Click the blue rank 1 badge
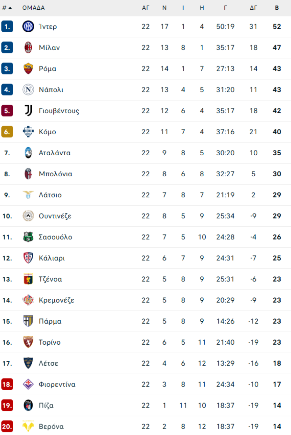The width and height of the screenshot is (291, 435). [7, 26]
